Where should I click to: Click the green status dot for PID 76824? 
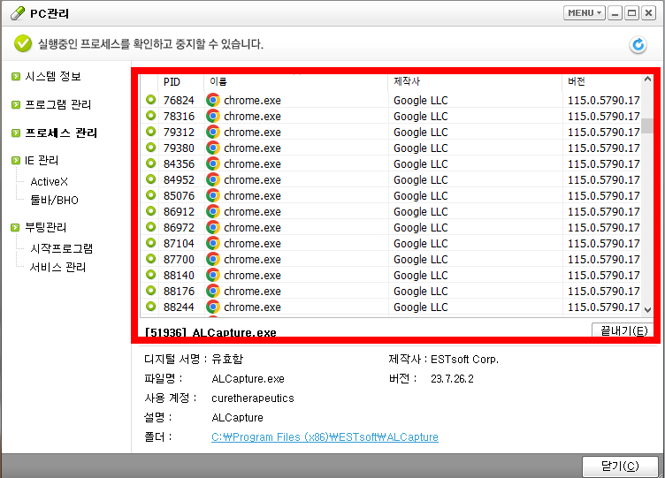pos(150,100)
